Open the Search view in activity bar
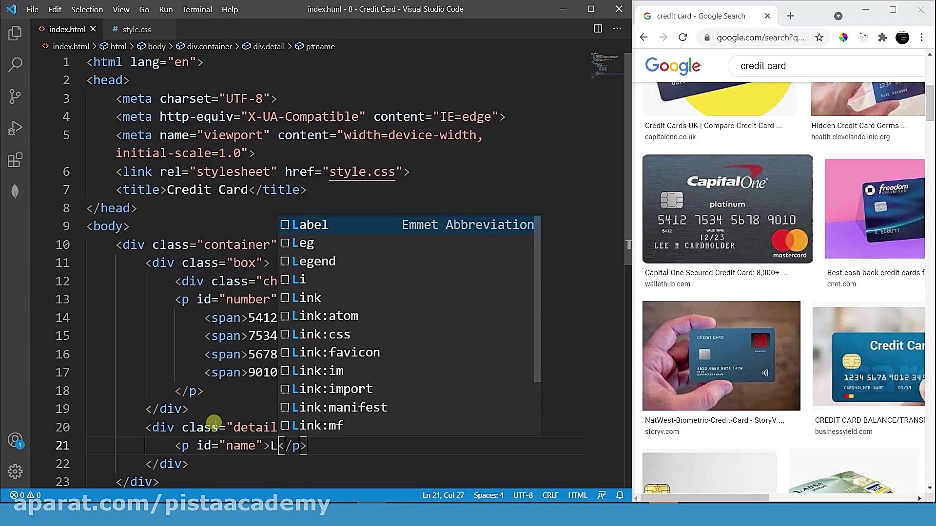 tap(15, 64)
